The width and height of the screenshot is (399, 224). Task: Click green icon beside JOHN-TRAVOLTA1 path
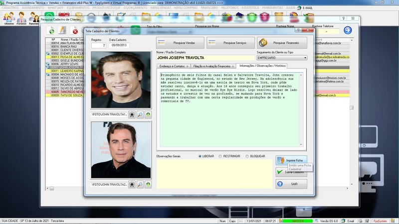pyautogui.click(x=148, y=114)
